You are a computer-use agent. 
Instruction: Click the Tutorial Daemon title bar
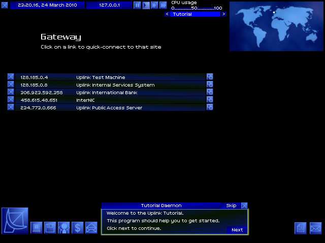tap(161, 206)
